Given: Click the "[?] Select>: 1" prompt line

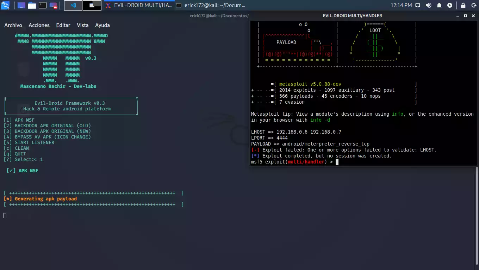Looking at the screenshot, I should coord(23,159).
